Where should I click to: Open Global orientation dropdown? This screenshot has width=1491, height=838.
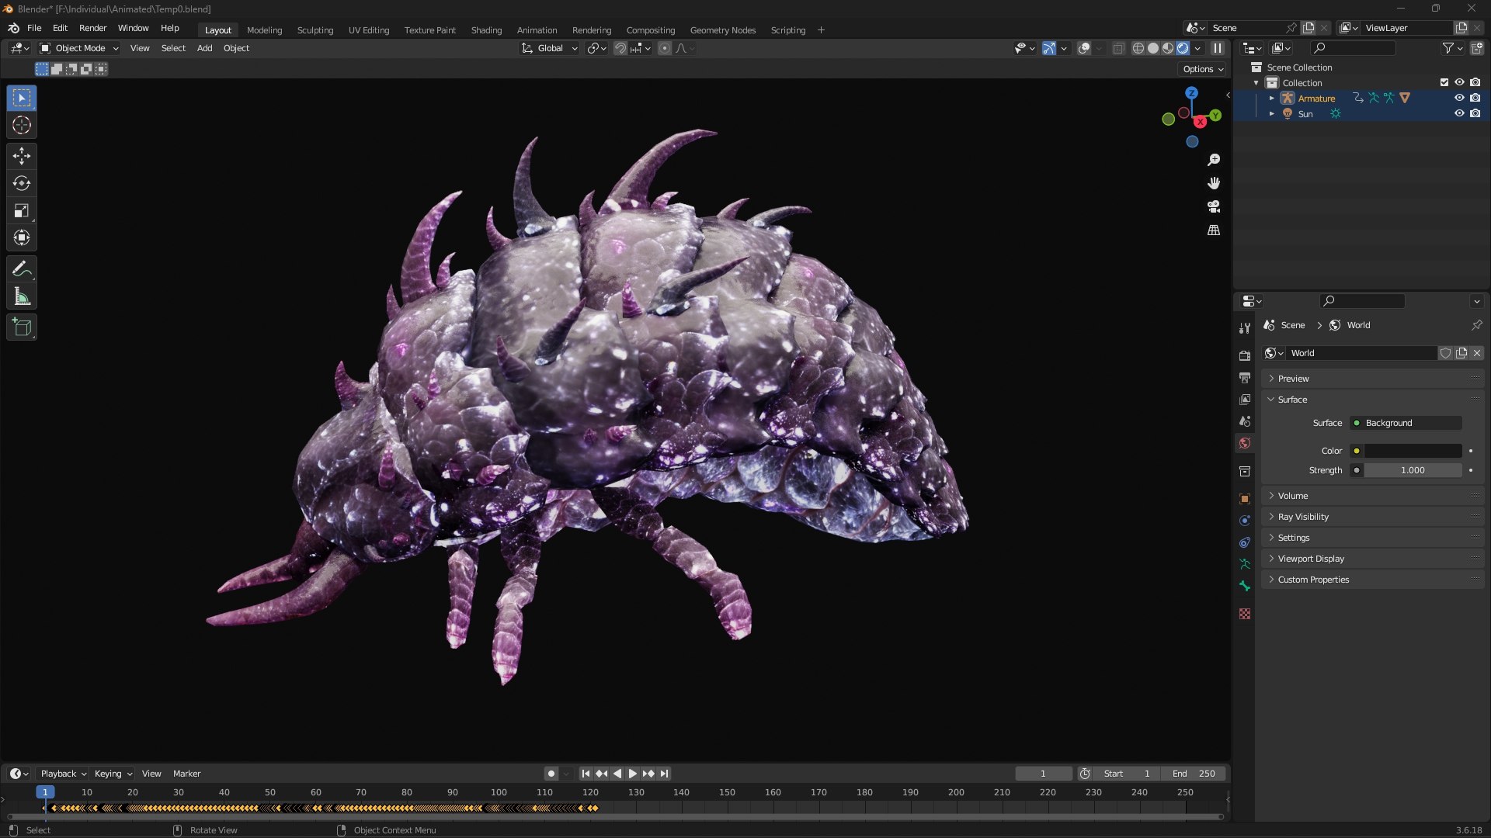(550, 48)
